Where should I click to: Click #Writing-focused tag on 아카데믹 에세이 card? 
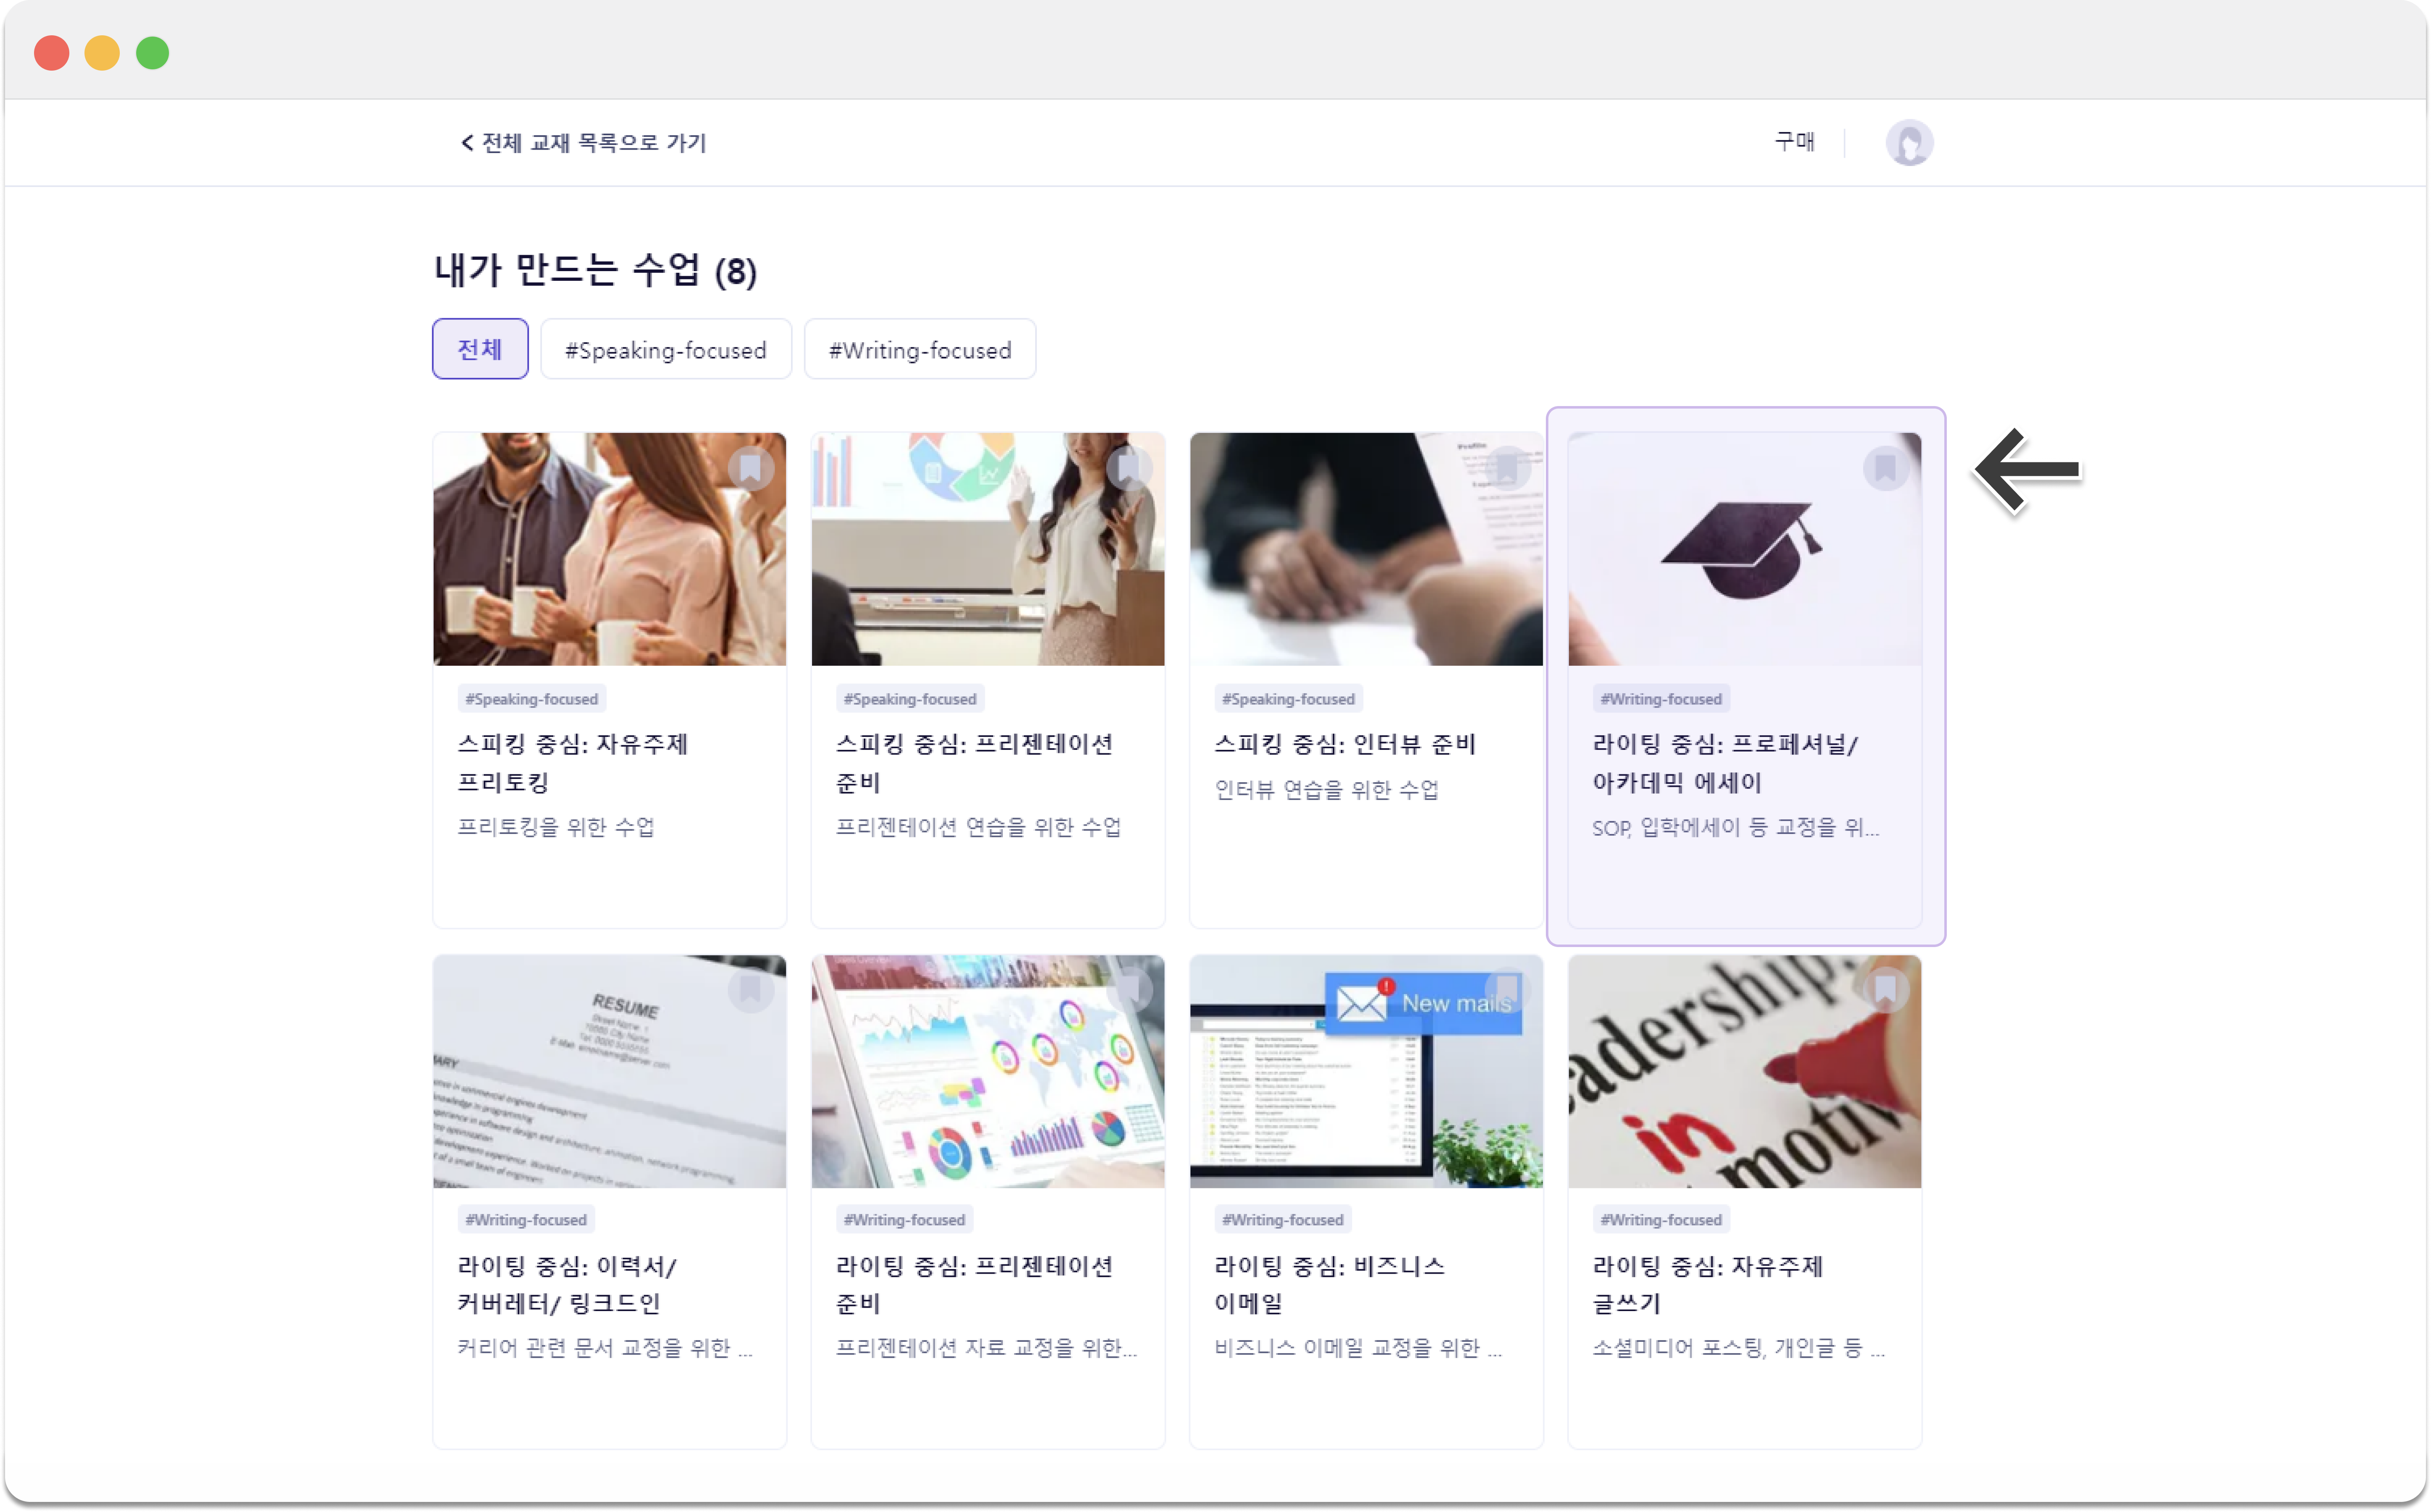(x=1661, y=699)
